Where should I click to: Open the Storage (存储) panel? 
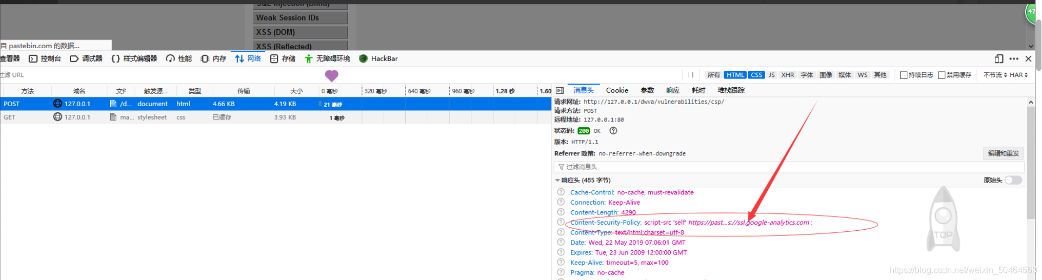pyautogui.click(x=283, y=58)
